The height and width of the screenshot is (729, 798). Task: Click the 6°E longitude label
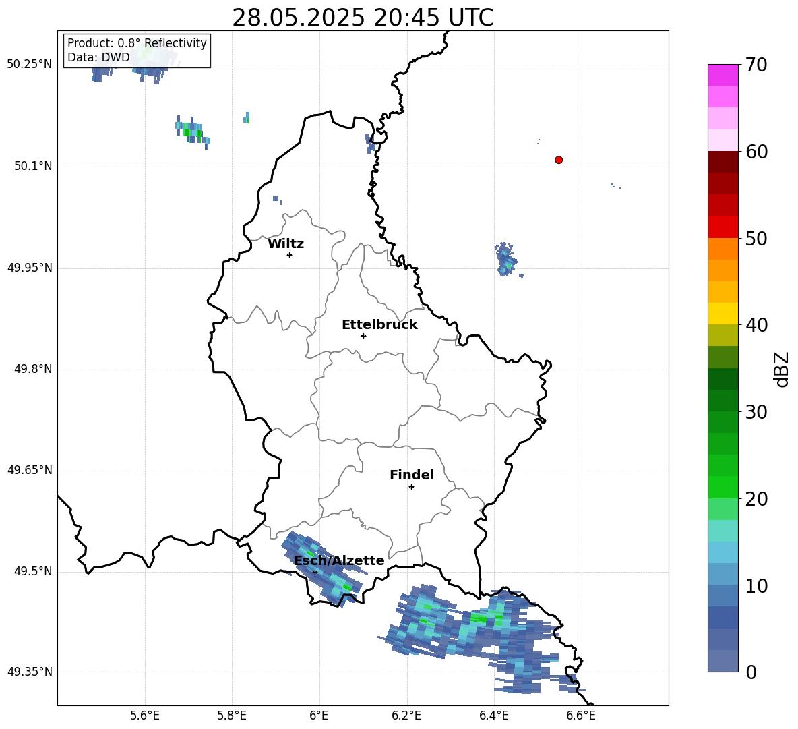pos(319,716)
